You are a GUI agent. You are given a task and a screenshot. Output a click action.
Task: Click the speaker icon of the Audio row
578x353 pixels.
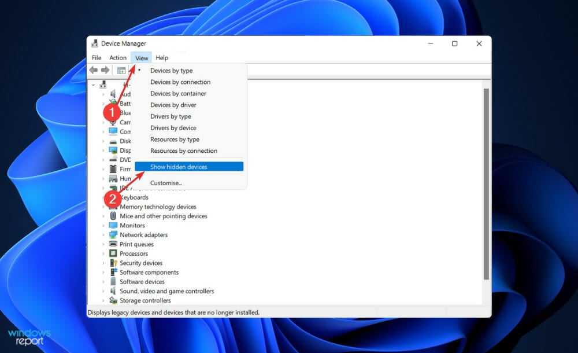tap(113, 94)
